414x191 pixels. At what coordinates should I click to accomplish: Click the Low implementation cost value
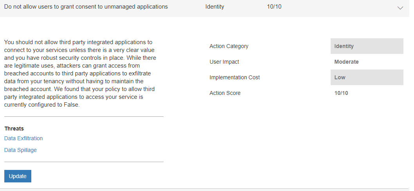pyautogui.click(x=340, y=77)
